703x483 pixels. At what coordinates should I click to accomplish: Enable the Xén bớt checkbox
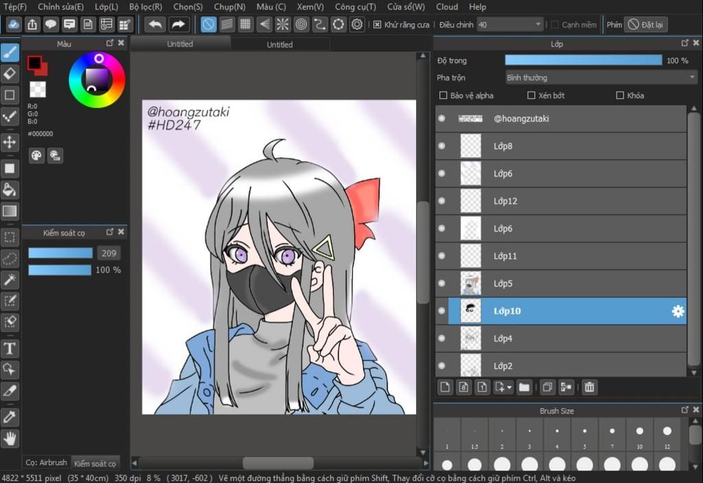click(x=531, y=95)
